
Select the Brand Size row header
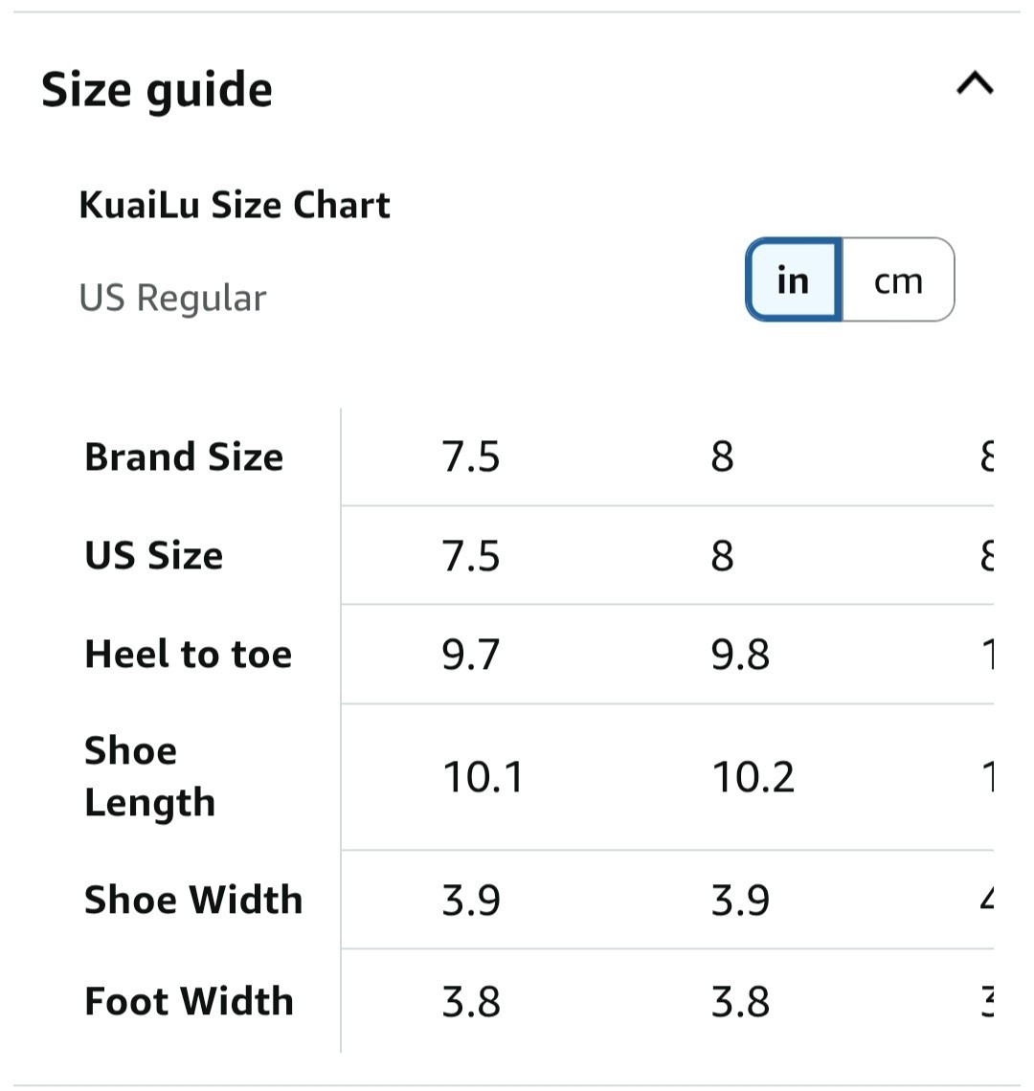[184, 456]
